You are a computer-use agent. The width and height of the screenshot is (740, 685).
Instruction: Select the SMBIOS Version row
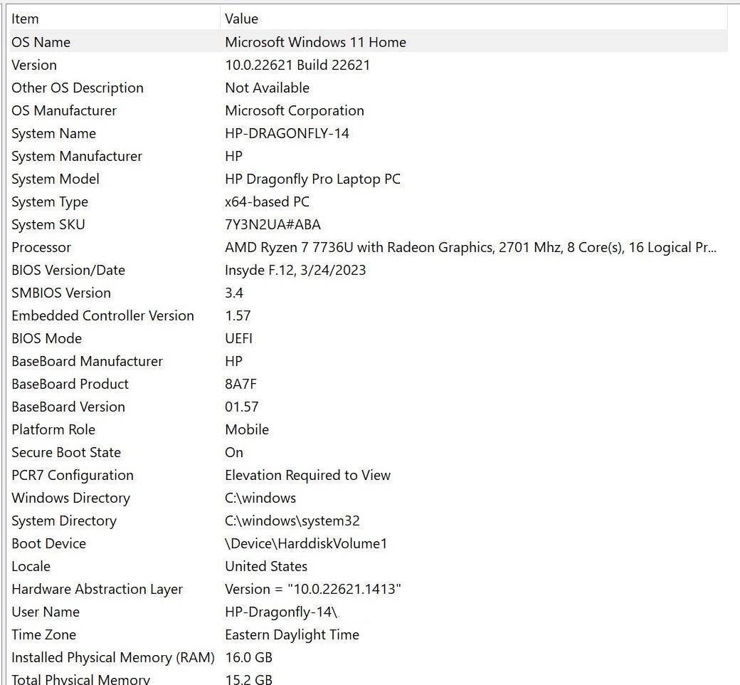pyautogui.click(x=61, y=293)
